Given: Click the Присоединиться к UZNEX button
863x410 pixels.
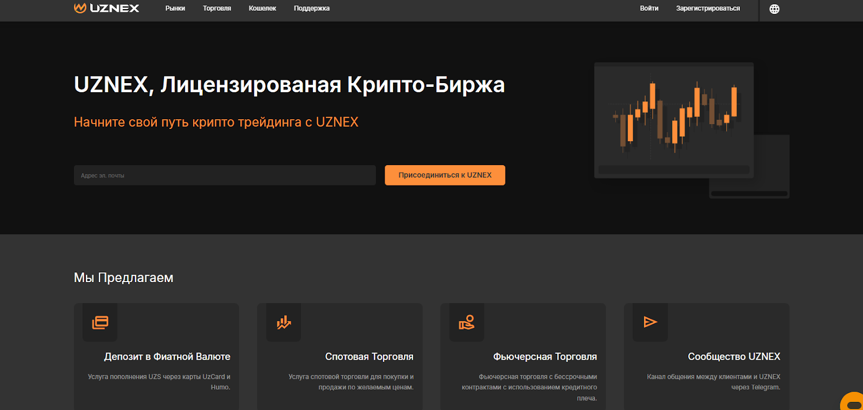Looking at the screenshot, I should (445, 175).
